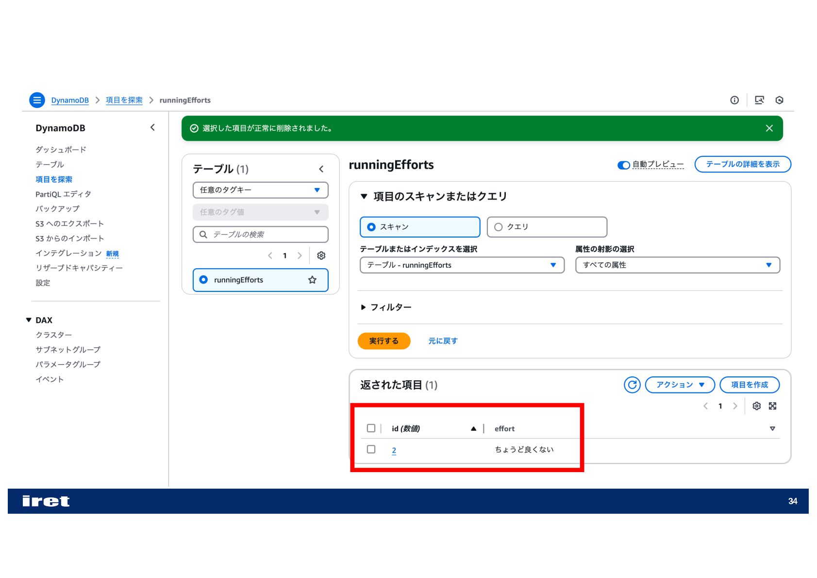Open the any tag key dropdown

click(261, 190)
